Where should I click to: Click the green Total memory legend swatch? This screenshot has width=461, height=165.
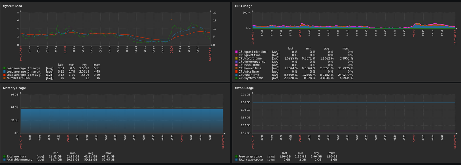(4, 157)
